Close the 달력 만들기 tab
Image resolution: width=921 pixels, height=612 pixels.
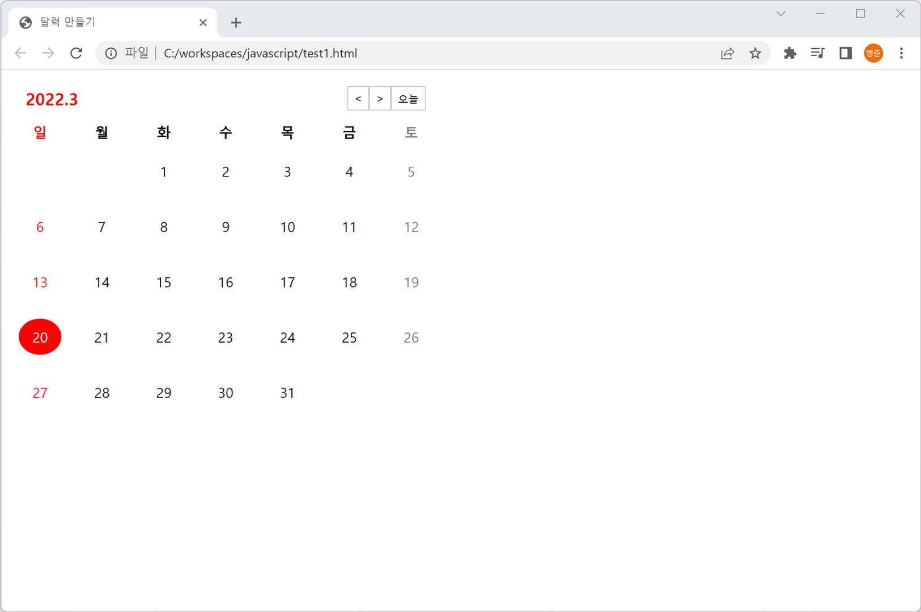[203, 23]
